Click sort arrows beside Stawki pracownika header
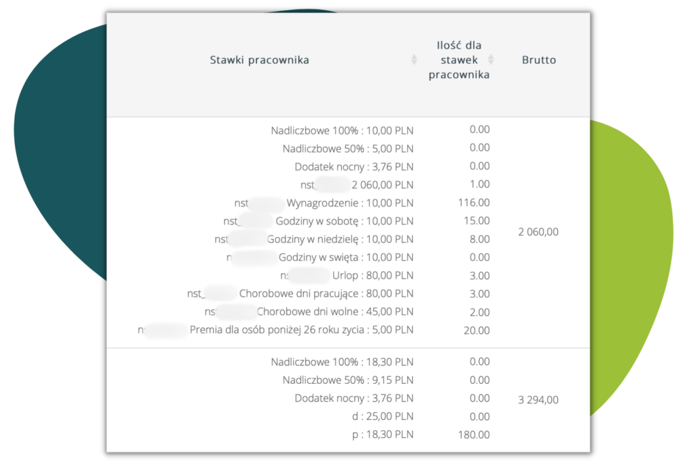The width and height of the screenshot is (696, 464). (x=414, y=60)
